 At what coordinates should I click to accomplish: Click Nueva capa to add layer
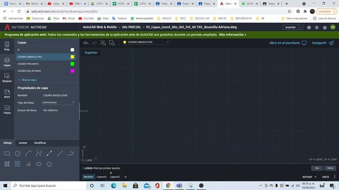click(27, 80)
